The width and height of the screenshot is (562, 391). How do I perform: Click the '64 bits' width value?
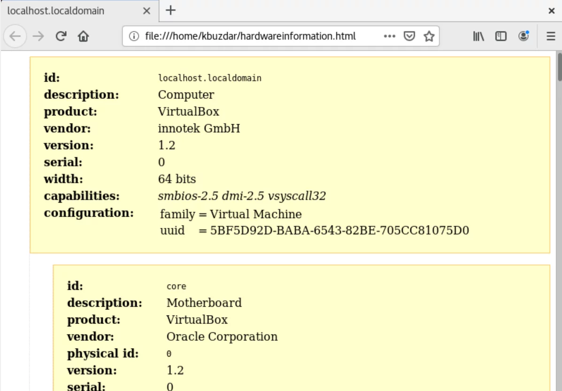point(177,179)
